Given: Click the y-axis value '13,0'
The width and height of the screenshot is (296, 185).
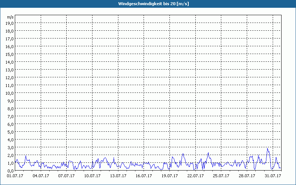Looking at the screenshot, I should pos(10,70).
